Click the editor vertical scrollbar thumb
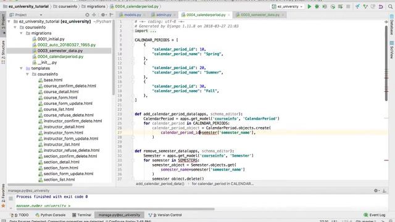395x222 pixels. click(x=386, y=63)
